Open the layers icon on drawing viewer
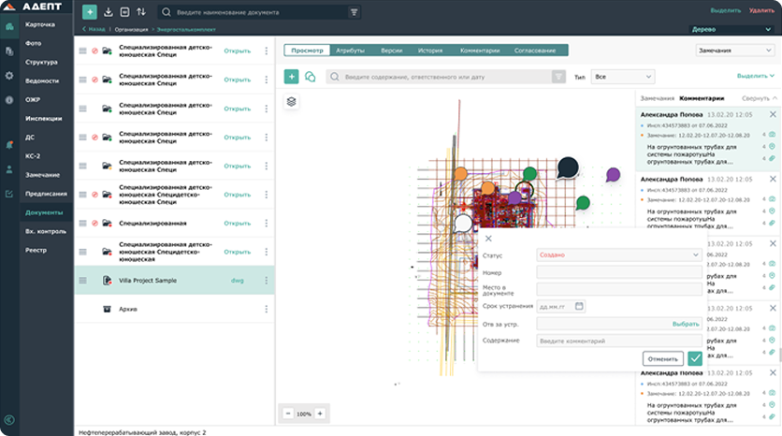This screenshot has width=782, height=436. [291, 102]
